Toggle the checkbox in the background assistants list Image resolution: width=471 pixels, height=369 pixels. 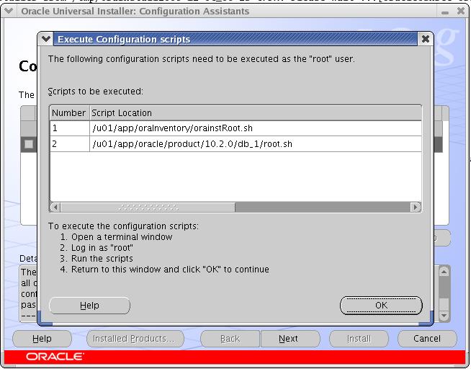coord(29,144)
